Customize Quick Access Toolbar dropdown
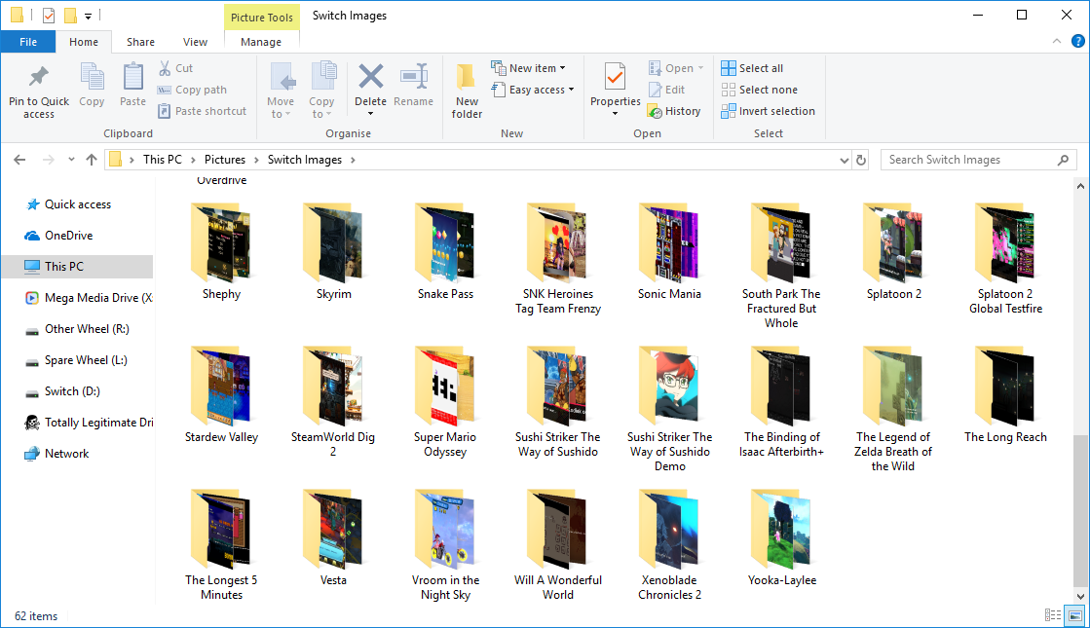Screen dimensions: 1090x628 coord(89,16)
